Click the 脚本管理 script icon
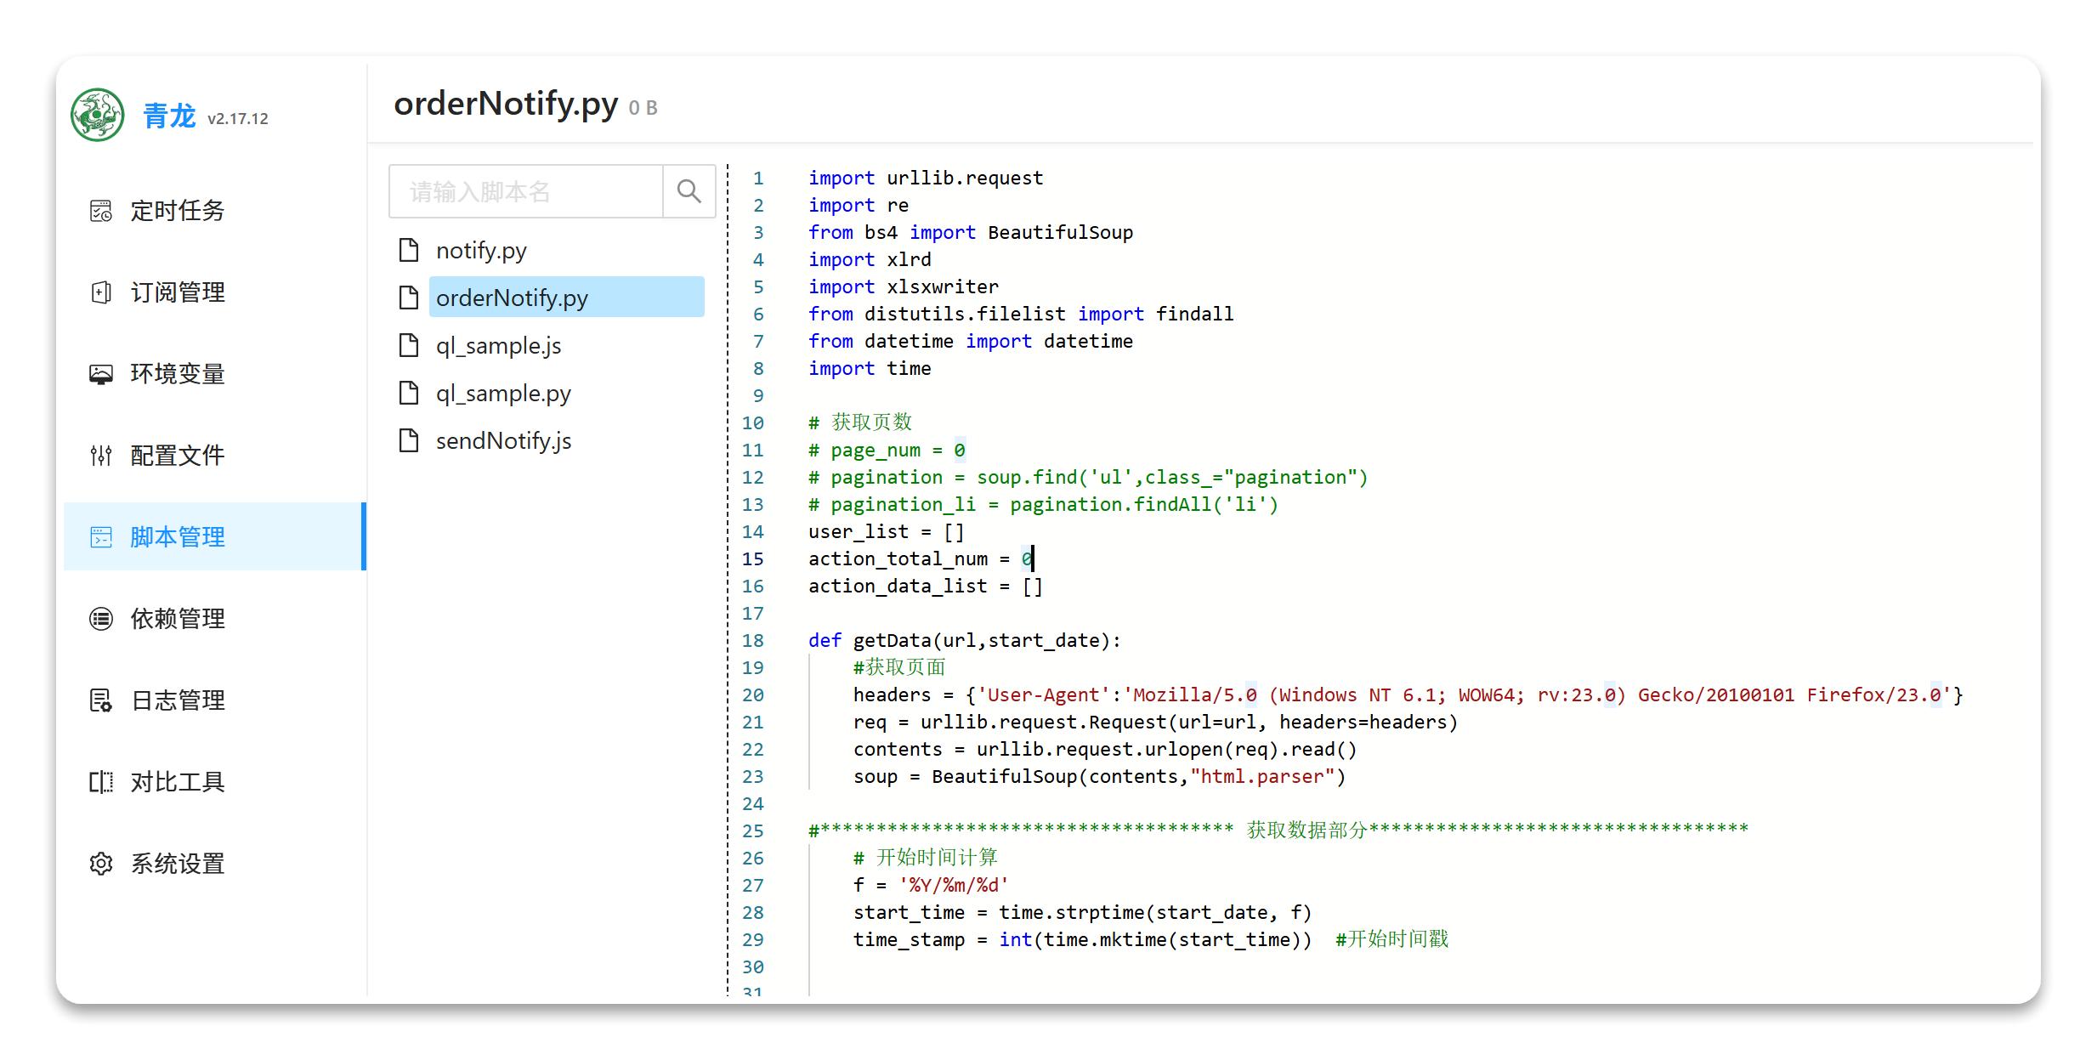 [x=101, y=537]
